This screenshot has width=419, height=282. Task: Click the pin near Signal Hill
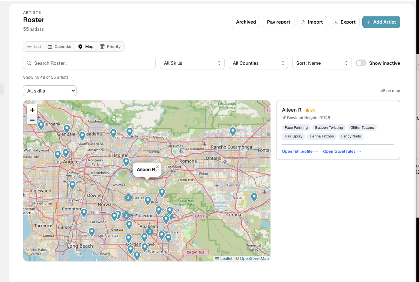(92, 232)
